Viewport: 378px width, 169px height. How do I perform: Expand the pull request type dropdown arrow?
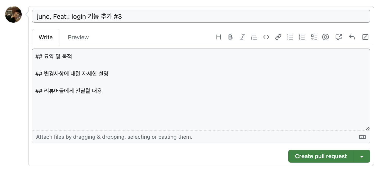pos(362,156)
